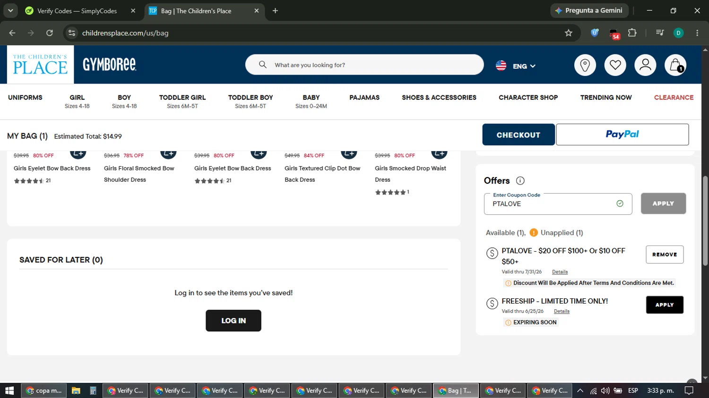The width and height of the screenshot is (709, 398).
Task: Click the product search box
Action: (x=364, y=65)
